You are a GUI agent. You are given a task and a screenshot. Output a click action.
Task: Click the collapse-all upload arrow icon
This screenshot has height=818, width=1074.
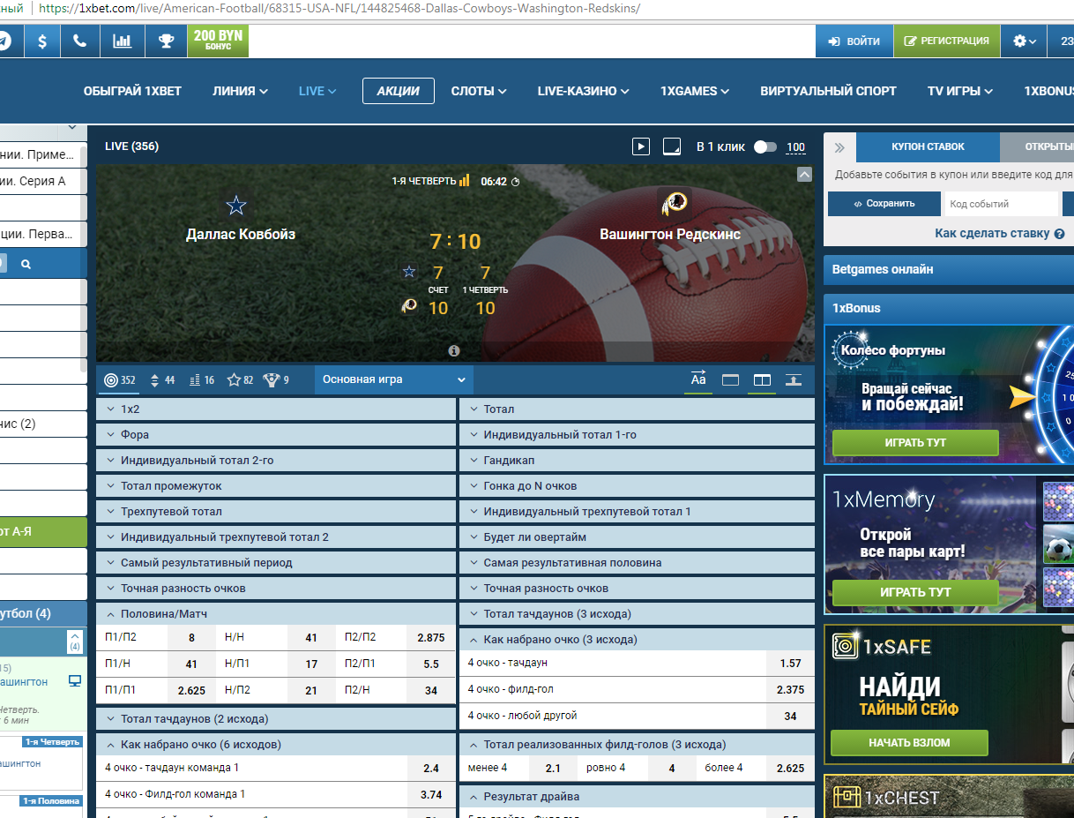pos(794,380)
